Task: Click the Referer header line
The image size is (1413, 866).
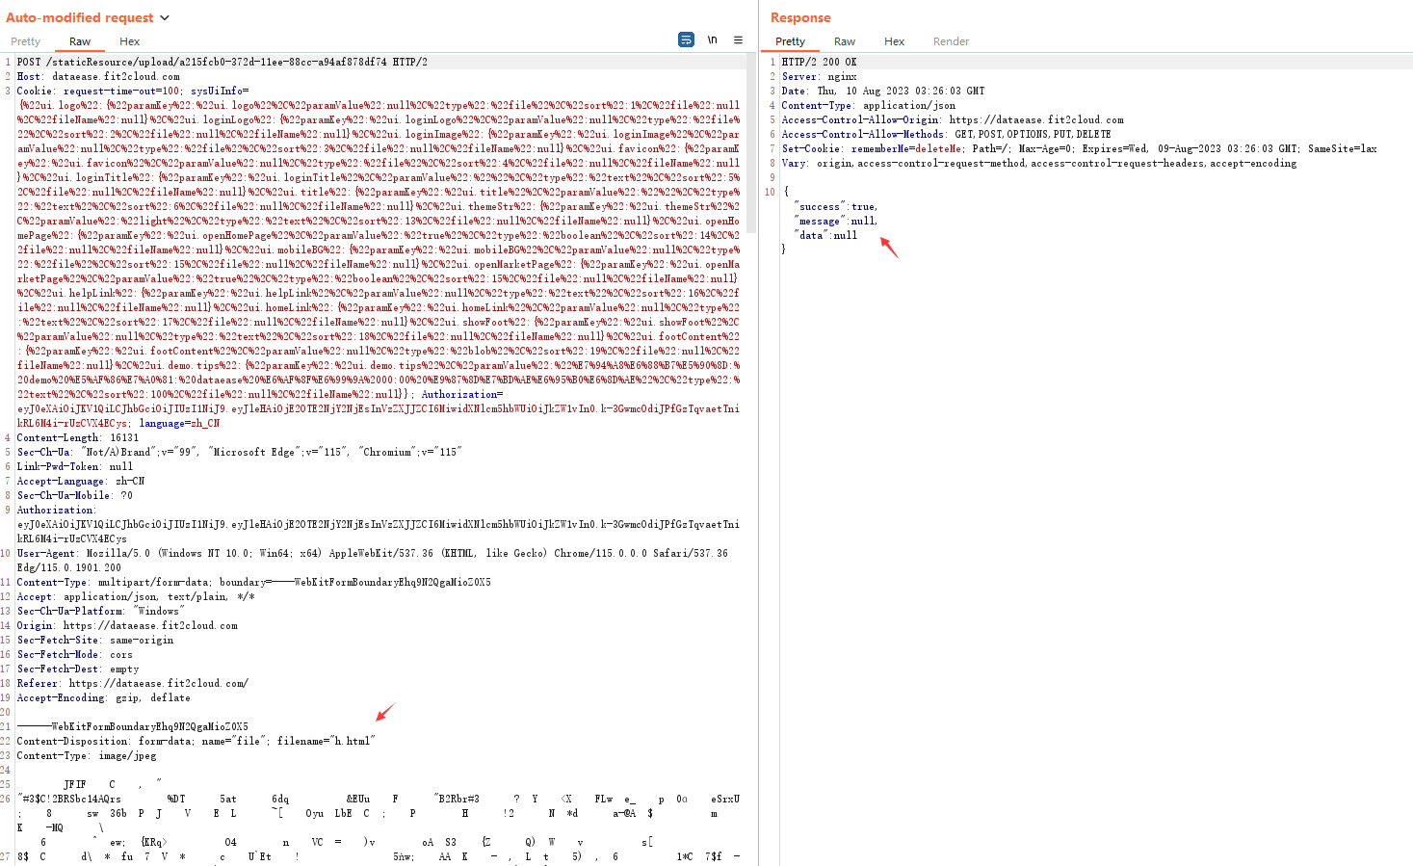Action: pos(133,683)
